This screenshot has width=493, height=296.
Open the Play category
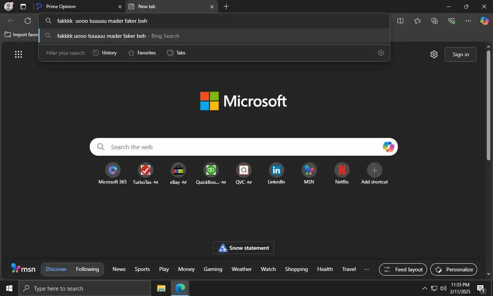click(x=164, y=269)
